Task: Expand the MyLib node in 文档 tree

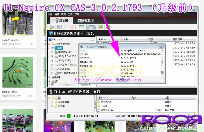Action: (52, 106)
